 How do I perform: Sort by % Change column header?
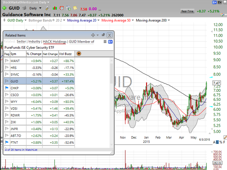pyautogui.click(x=34, y=54)
